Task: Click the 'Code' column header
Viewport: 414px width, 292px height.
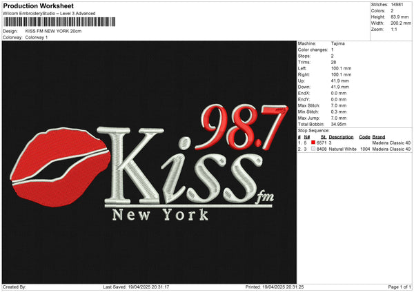Action: tap(364, 137)
